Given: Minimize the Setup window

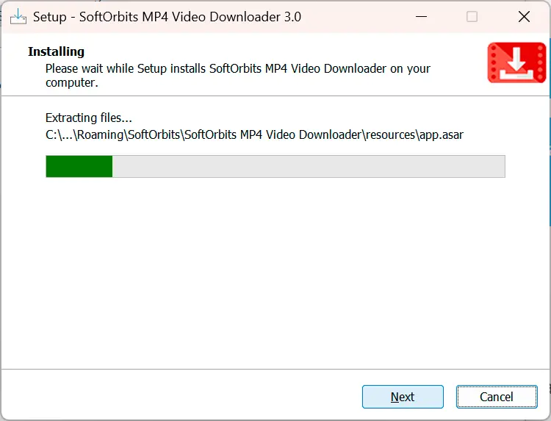Looking at the screenshot, I should click(421, 16).
